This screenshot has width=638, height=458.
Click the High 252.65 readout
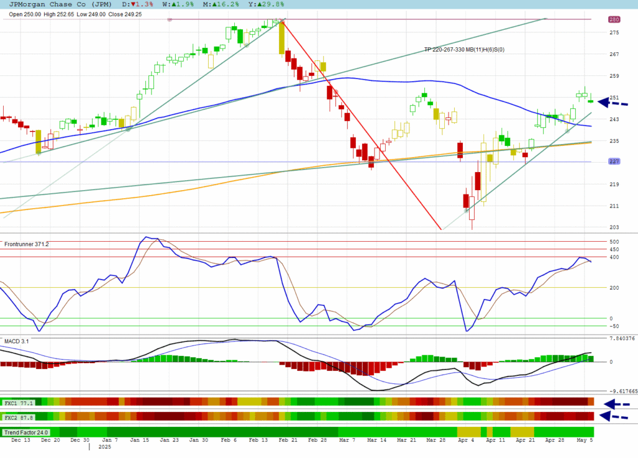(x=59, y=14)
